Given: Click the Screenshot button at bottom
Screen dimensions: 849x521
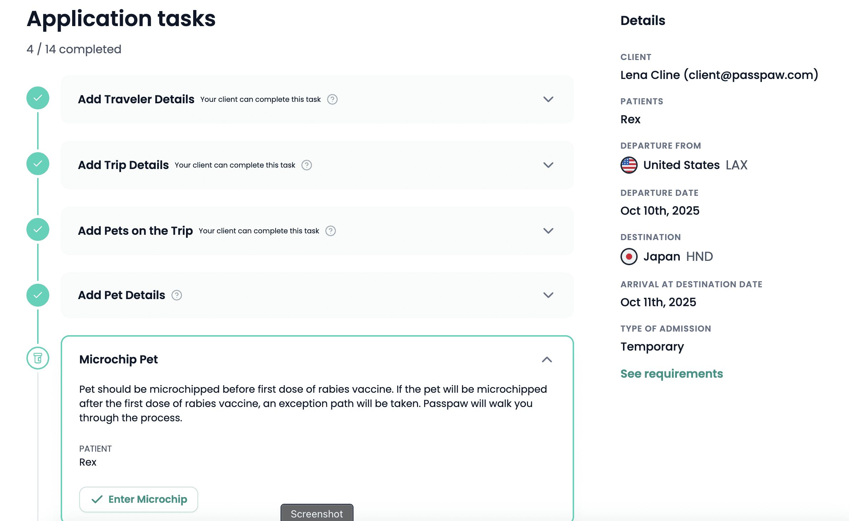Looking at the screenshot, I should tap(317, 513).
